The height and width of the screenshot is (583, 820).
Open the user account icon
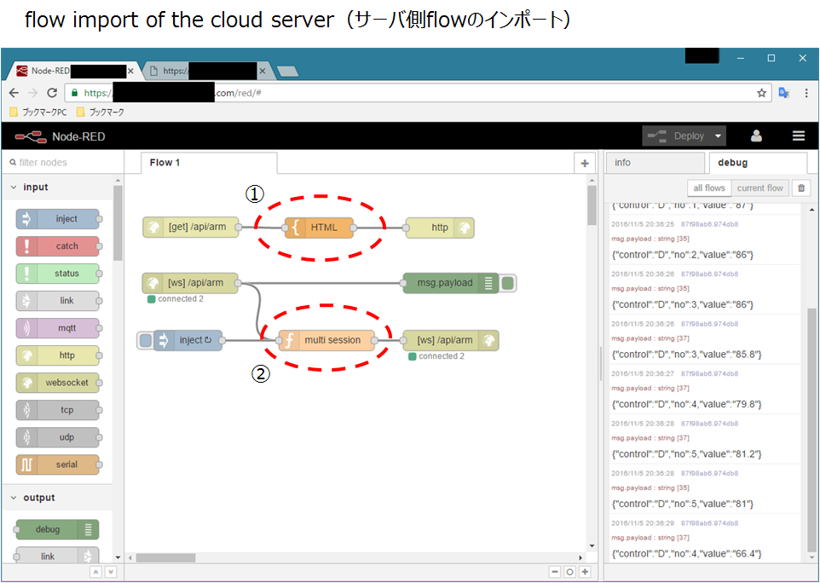pyautogui.click(x=756, y=136)
